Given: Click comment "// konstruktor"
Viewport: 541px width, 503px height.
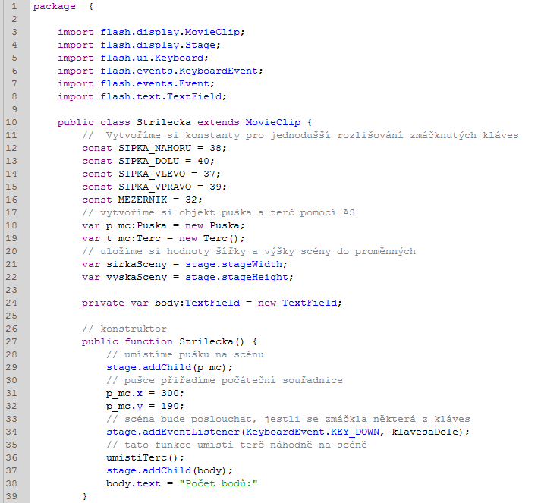Looking at the screenshot, I should pyautogui.click(x=124, y=329).
